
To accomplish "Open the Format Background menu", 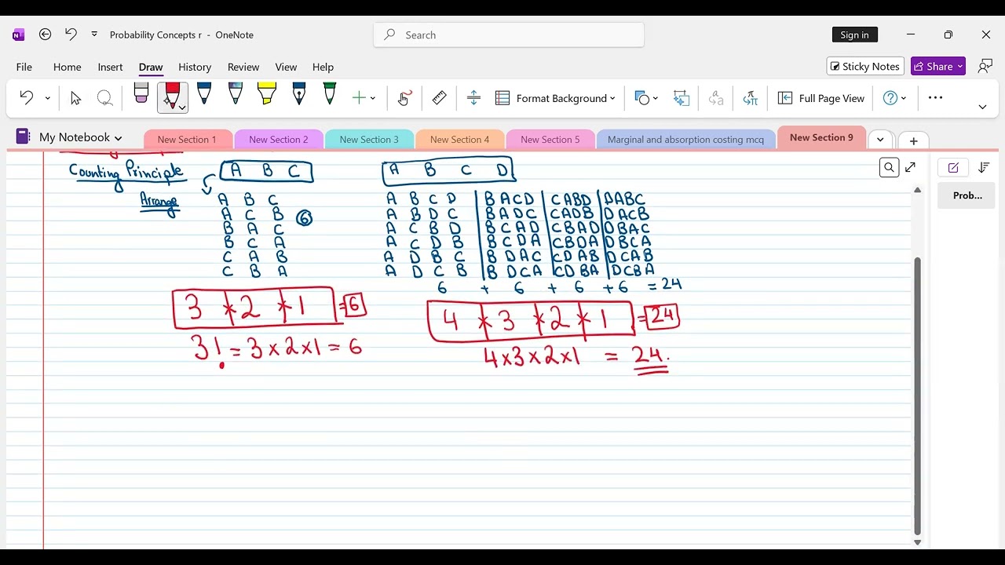I will (556, 98).
